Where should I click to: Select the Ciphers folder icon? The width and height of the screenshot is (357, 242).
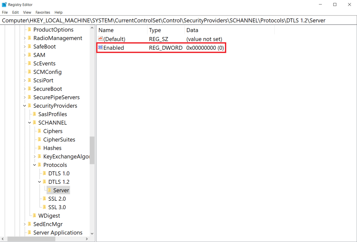tap(40, 131)
